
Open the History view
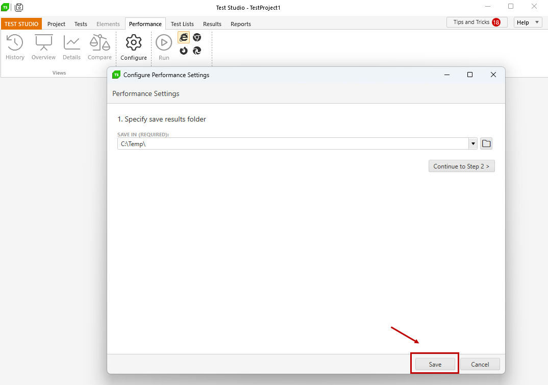(15, 43)
